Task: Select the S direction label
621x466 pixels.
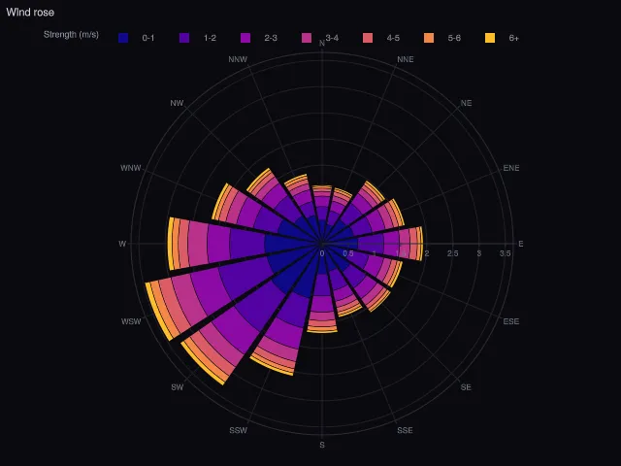Action: pos(322,445)
